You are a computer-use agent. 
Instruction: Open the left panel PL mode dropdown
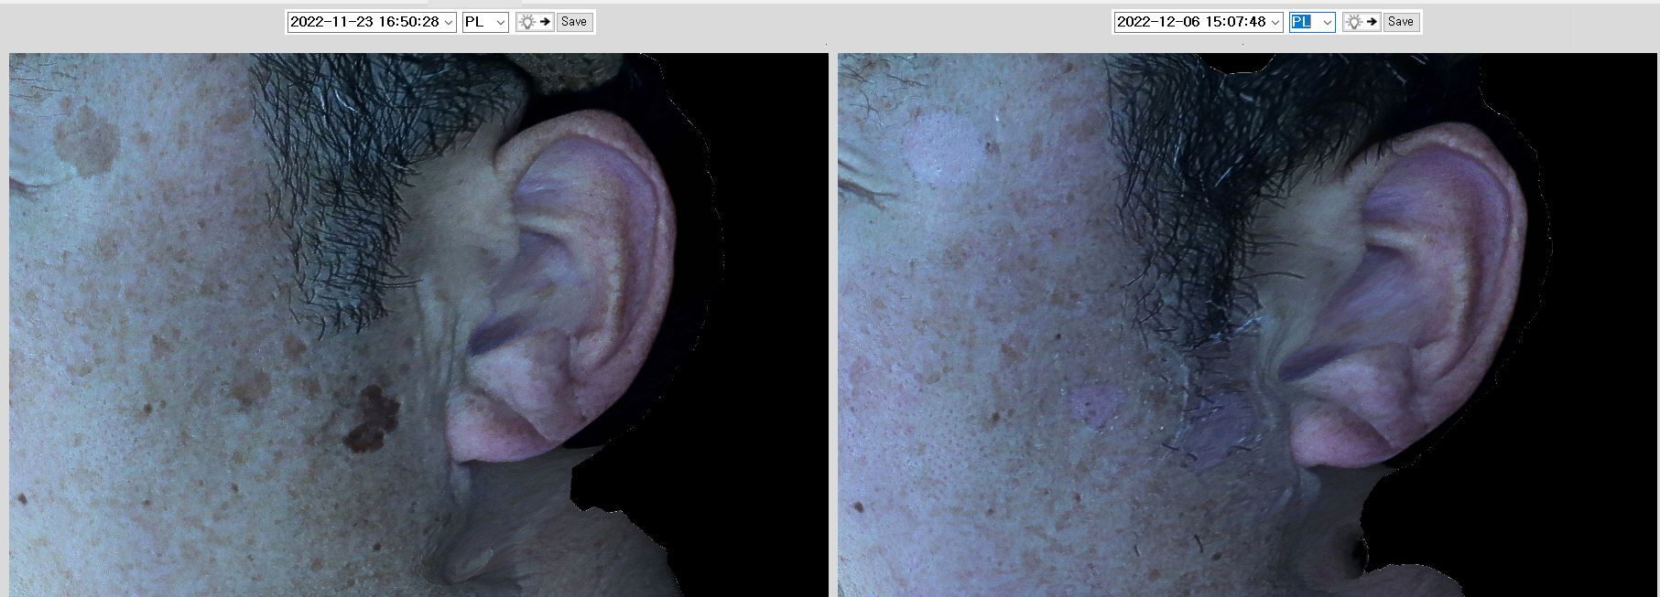coord(485,22)
